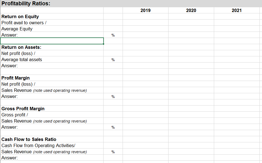Click the 2019 column header cell
Viewport: 262px width, 163px height.
(145, 10)
